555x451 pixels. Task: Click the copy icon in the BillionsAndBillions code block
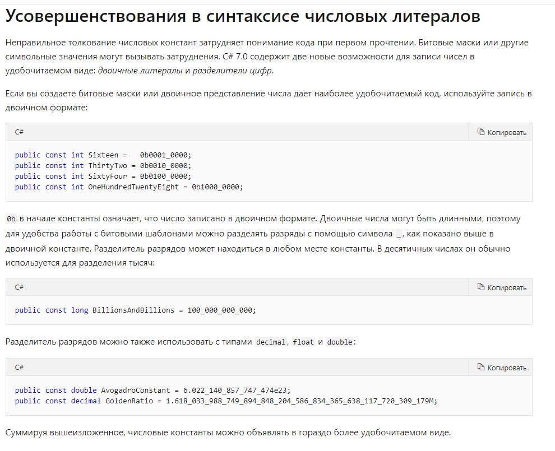pyautogui.click(x=480, y=287)
